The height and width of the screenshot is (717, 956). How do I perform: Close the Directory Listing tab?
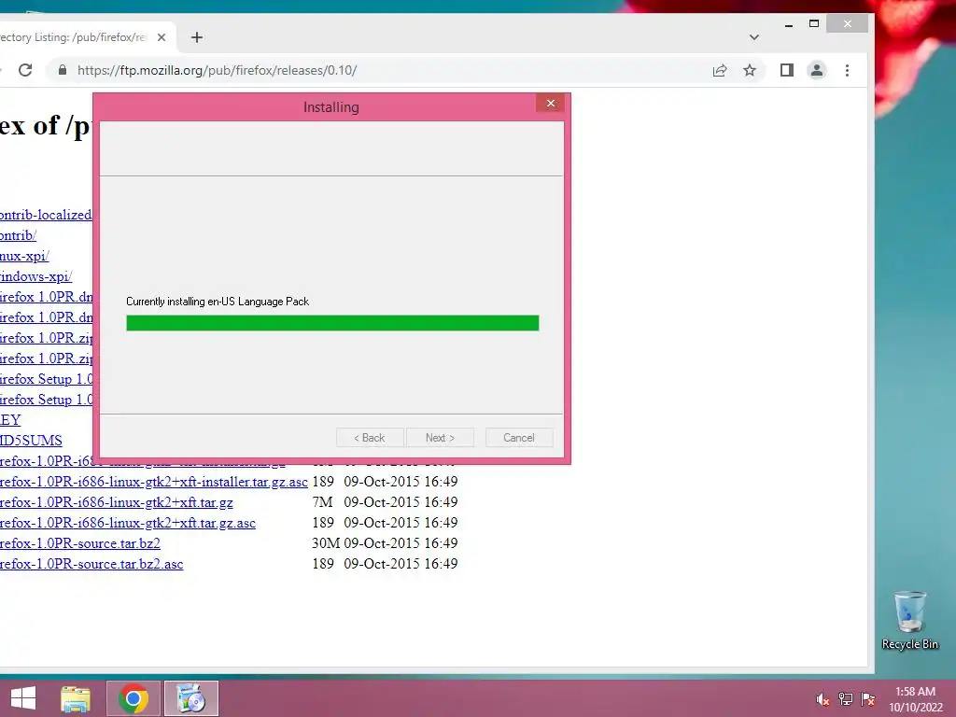tap(162, 37)
